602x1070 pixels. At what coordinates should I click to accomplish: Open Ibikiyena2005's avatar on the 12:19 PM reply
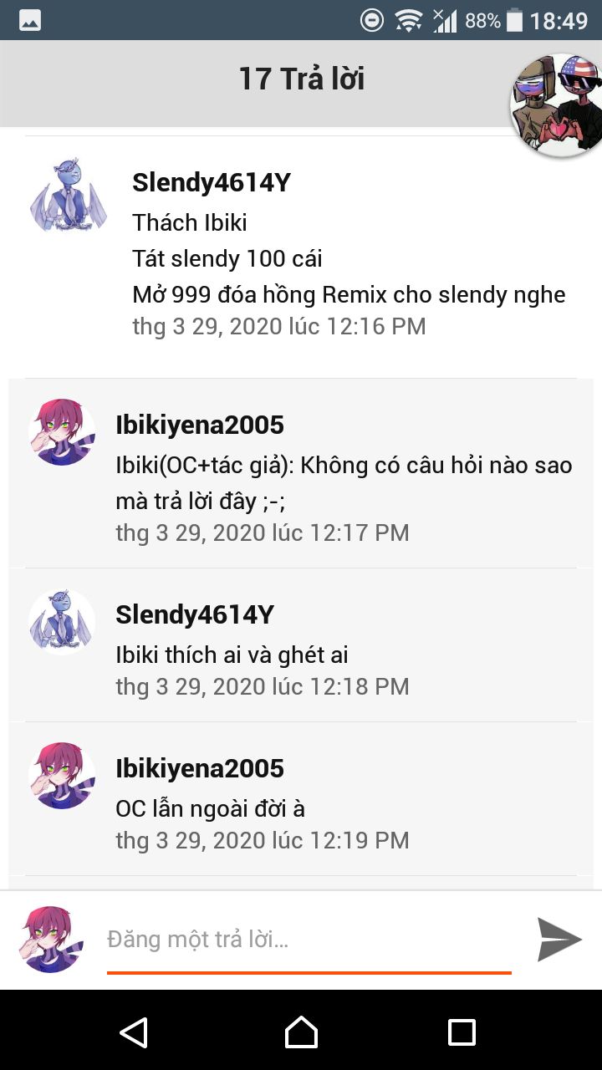coord(62,775)
